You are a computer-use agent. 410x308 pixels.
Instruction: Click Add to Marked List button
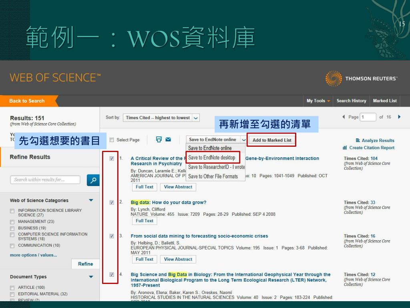click(x=272, y=140)
